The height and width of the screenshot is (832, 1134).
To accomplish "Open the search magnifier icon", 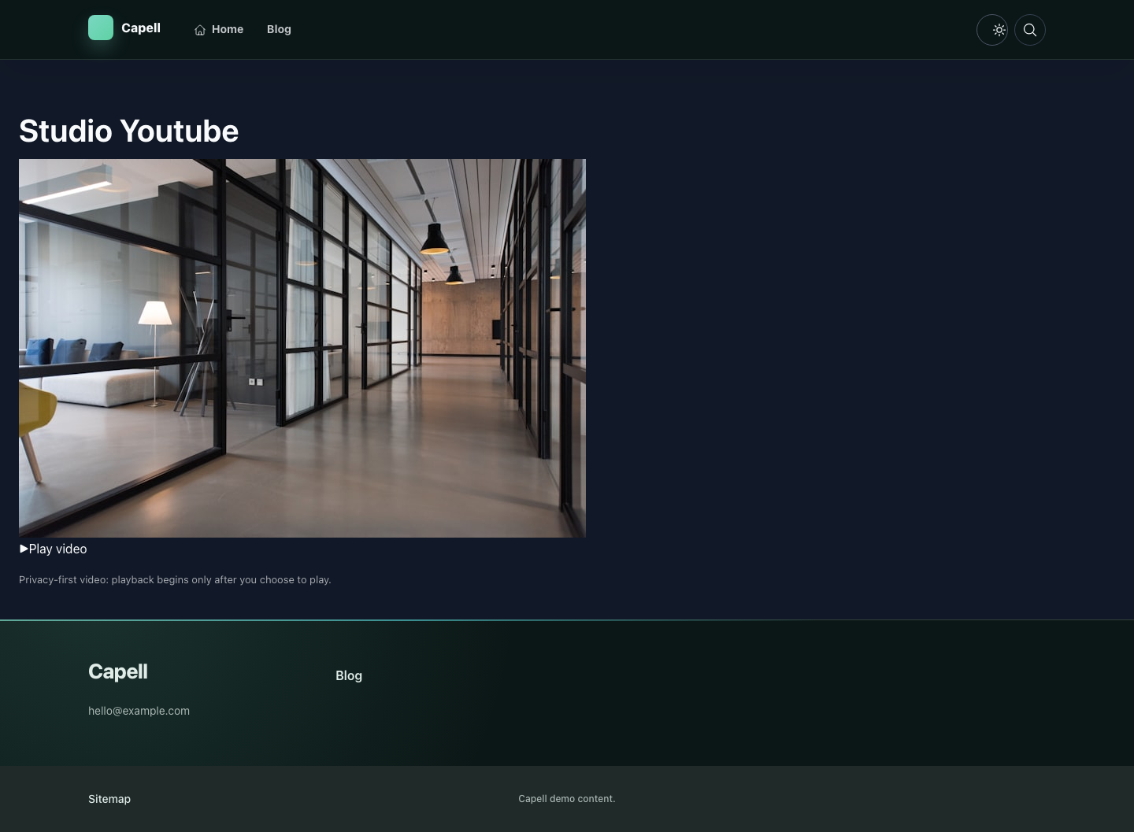I will click(x=1030, y=30).
